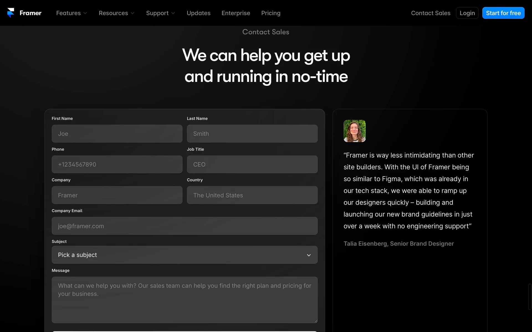
Task: Go to the Updates page
Action: click(198, 13)
